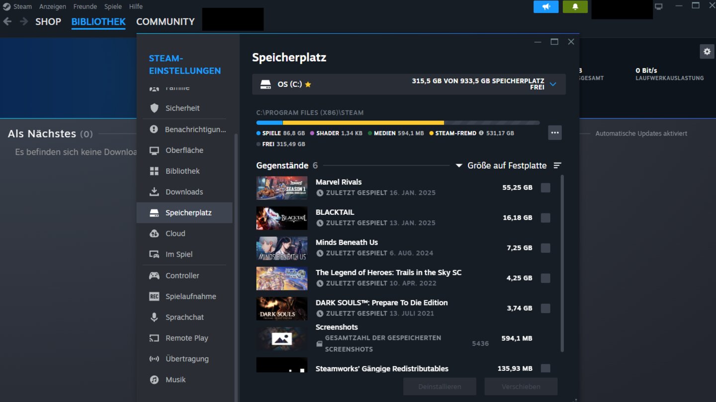
Task: Click the Controller gamepad icon
Action: click(154, 275)
